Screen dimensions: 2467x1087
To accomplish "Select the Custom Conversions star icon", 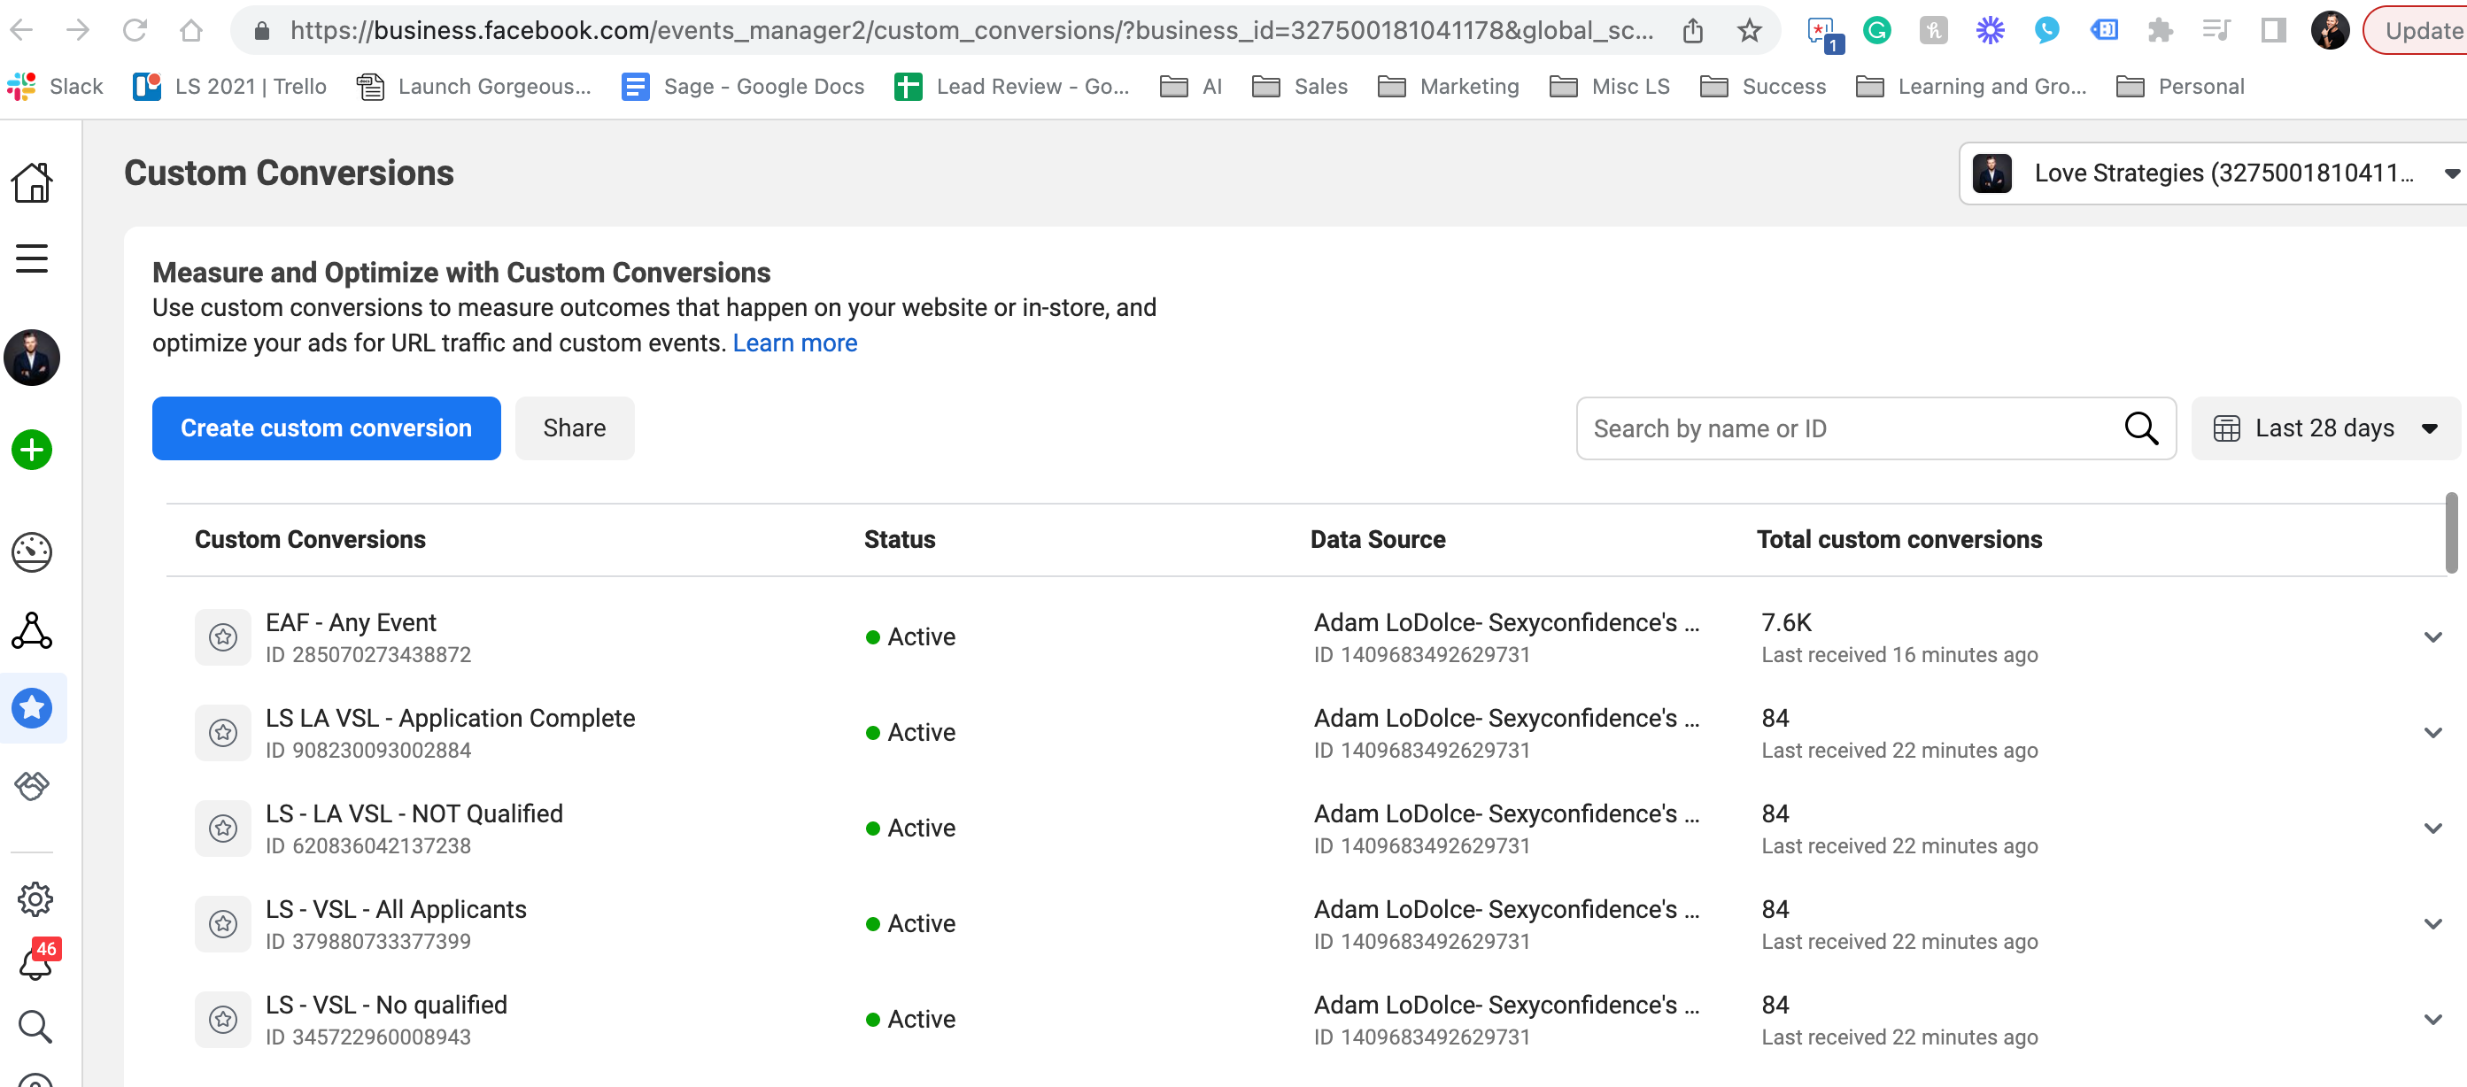I will 32,708.
